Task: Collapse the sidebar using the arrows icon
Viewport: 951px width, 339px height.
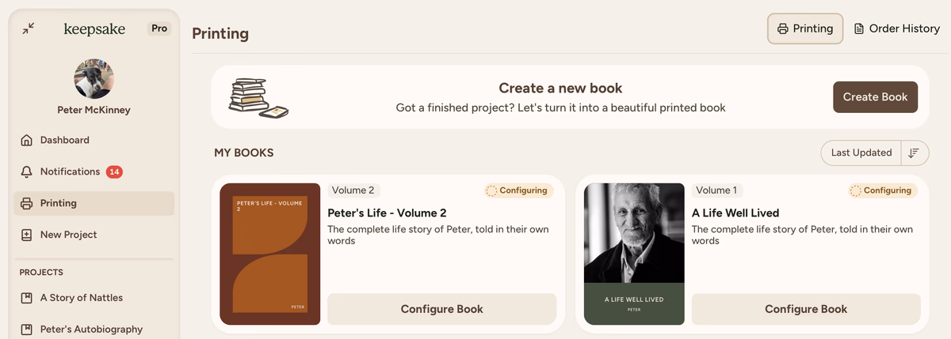Action: 29,28
